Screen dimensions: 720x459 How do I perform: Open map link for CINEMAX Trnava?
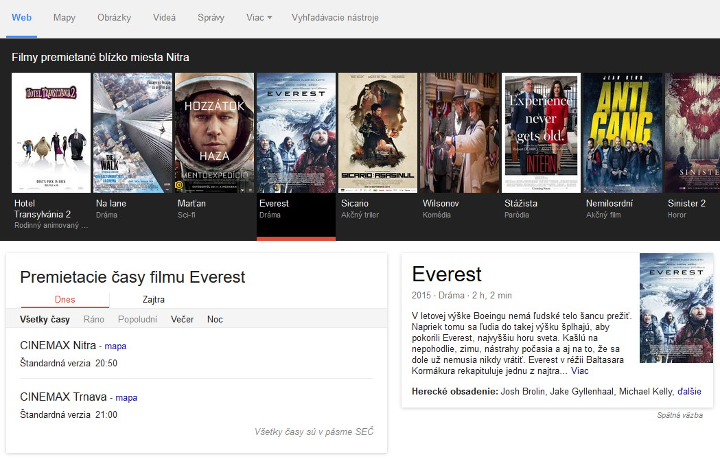[126, 397]
